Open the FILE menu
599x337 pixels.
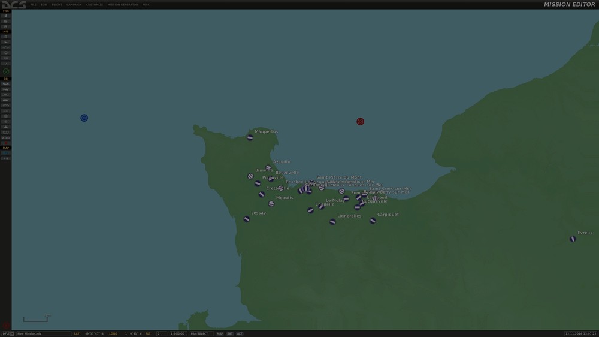click(x=33, y=5)
